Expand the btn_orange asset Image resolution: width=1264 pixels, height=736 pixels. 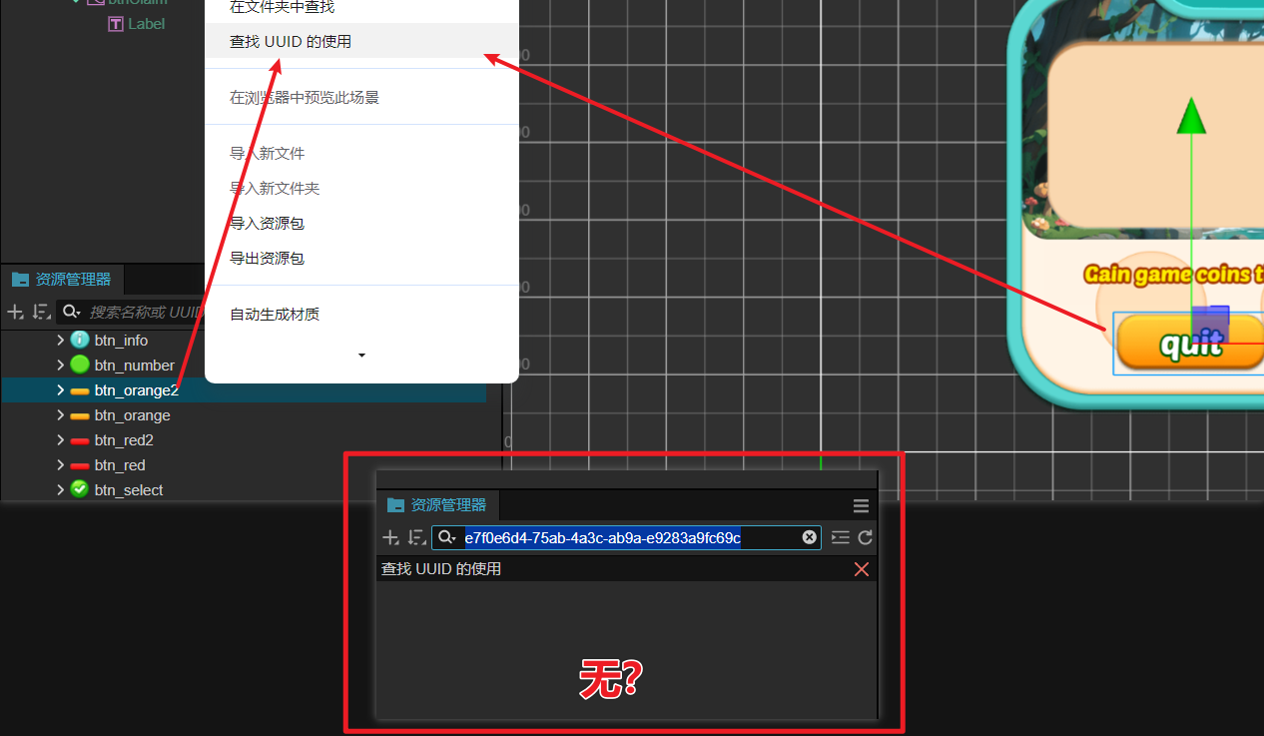pos(60,415)
